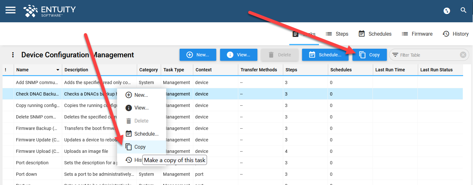Choose Delete in the context menu
This screenshot has height=185, width=473.
[141, 121]
